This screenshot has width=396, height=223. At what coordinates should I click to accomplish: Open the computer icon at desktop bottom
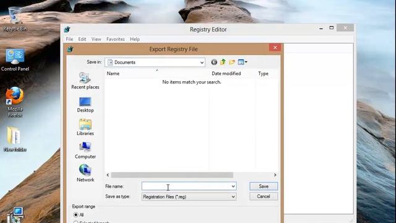click(15, 215)
